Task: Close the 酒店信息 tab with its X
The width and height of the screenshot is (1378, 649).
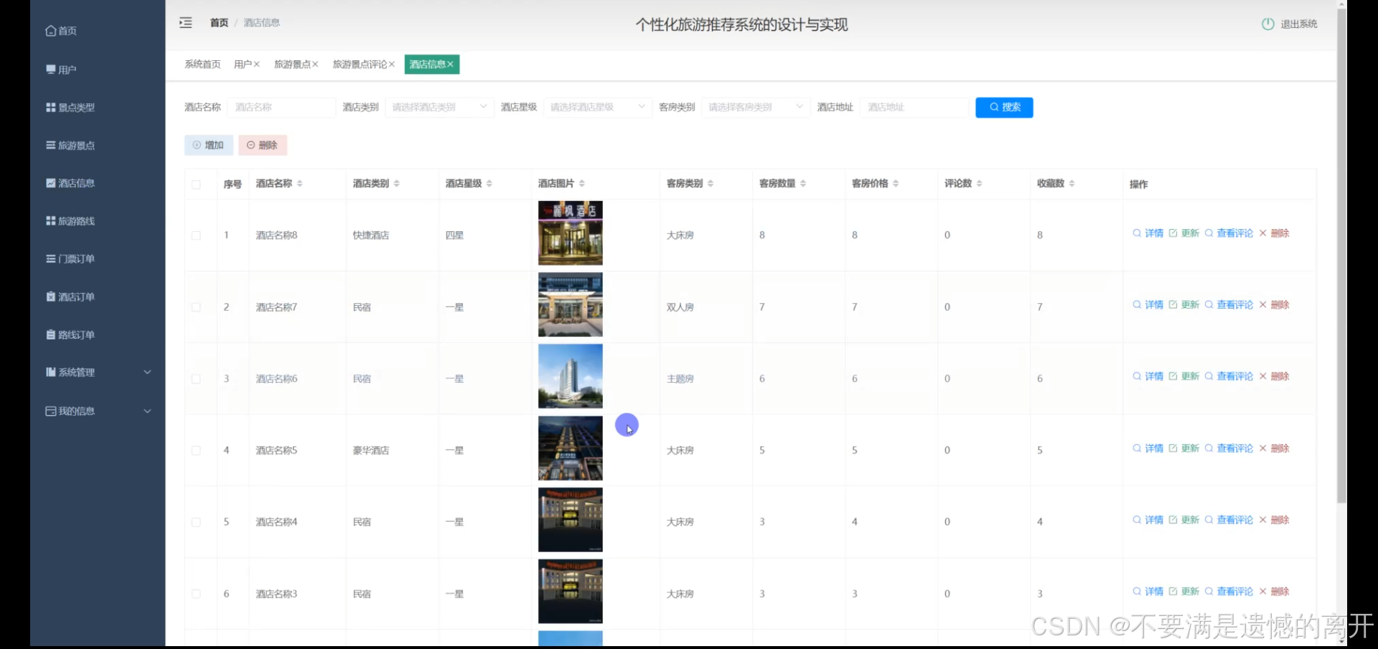Action: [x=451, y=65]
